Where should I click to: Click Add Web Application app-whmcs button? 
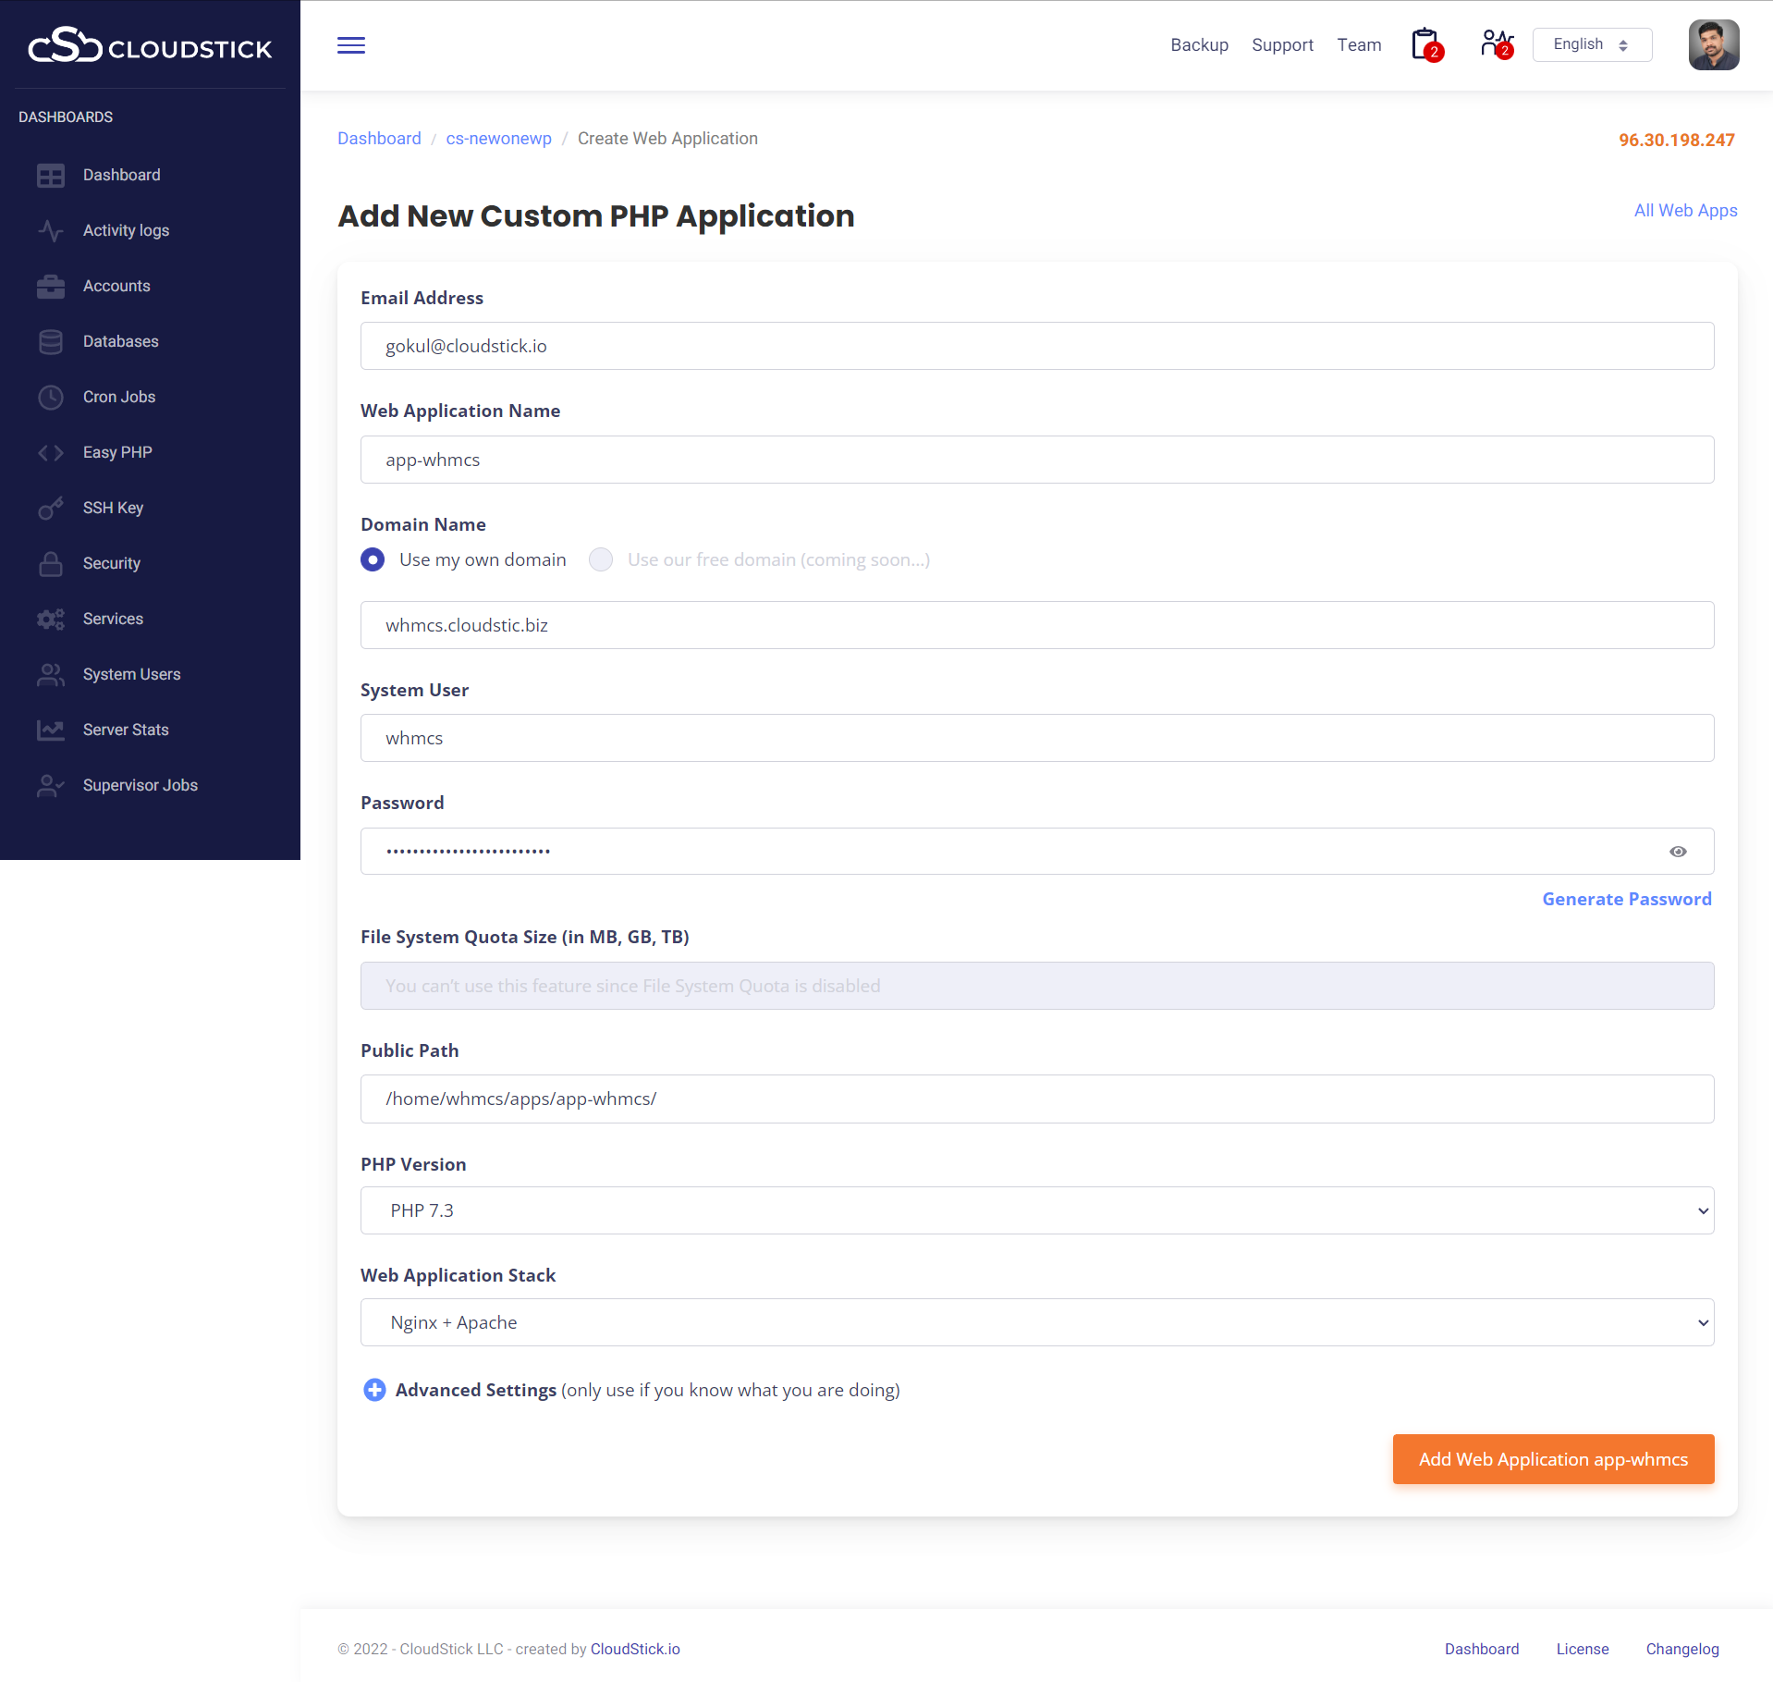click(x=1553, y=1459)
